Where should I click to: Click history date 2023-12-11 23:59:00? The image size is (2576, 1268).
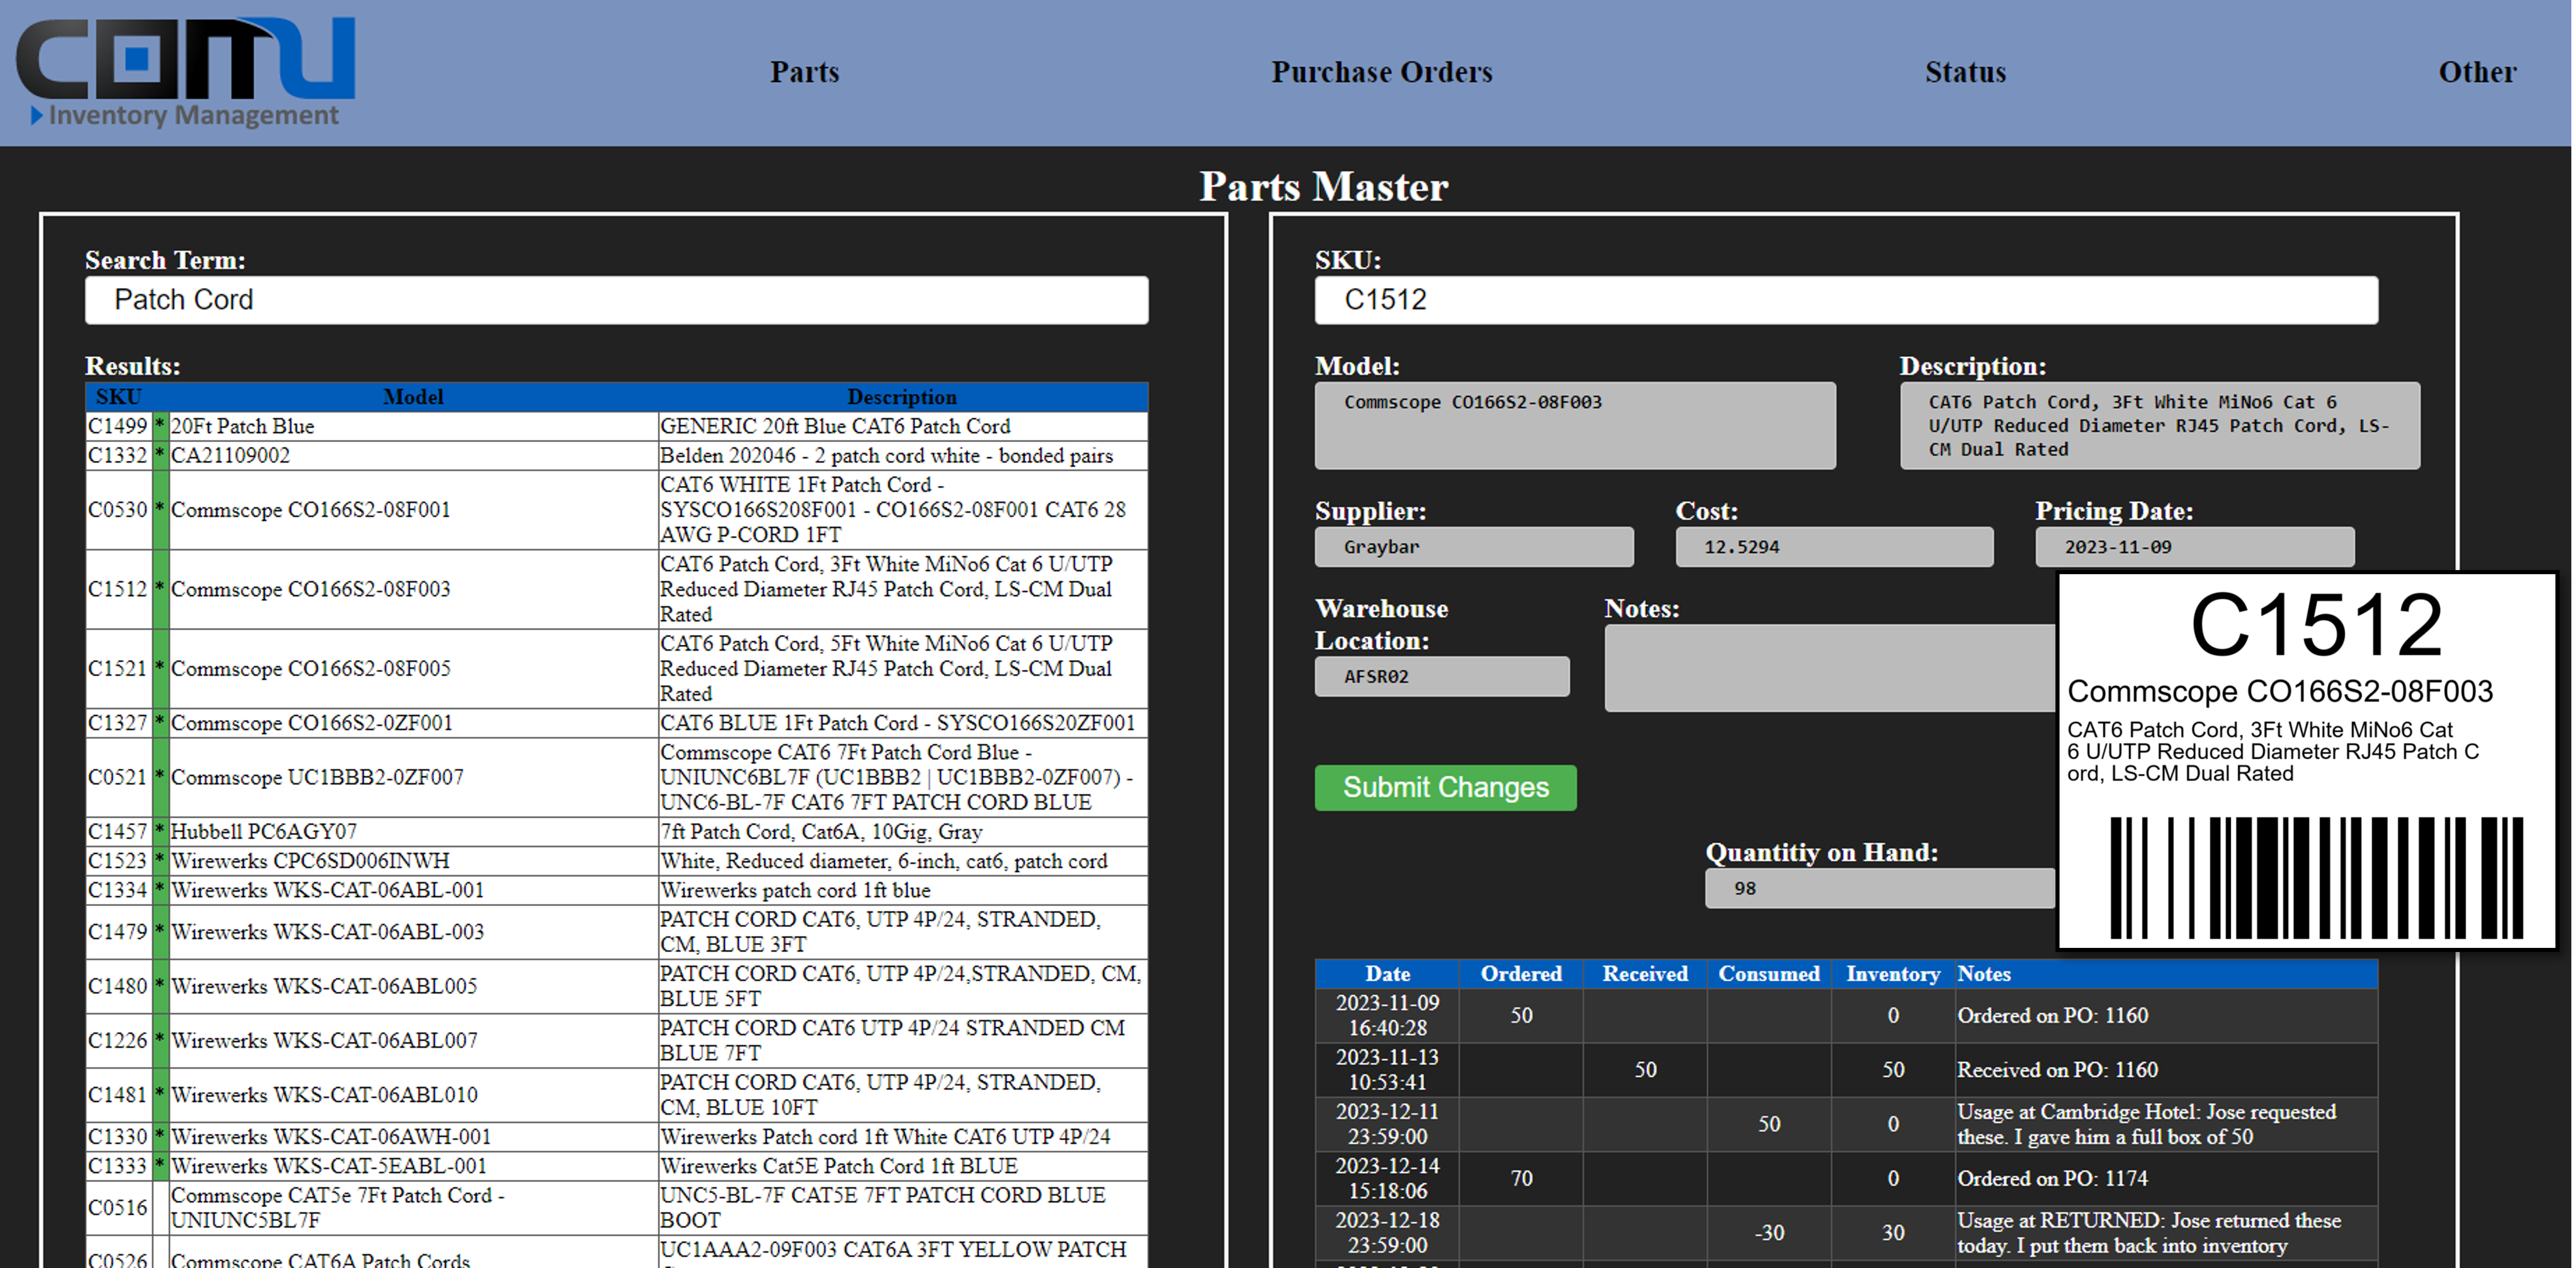pos(1387,1124)
